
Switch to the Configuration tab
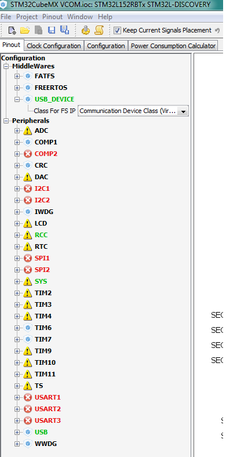point(105,46)
